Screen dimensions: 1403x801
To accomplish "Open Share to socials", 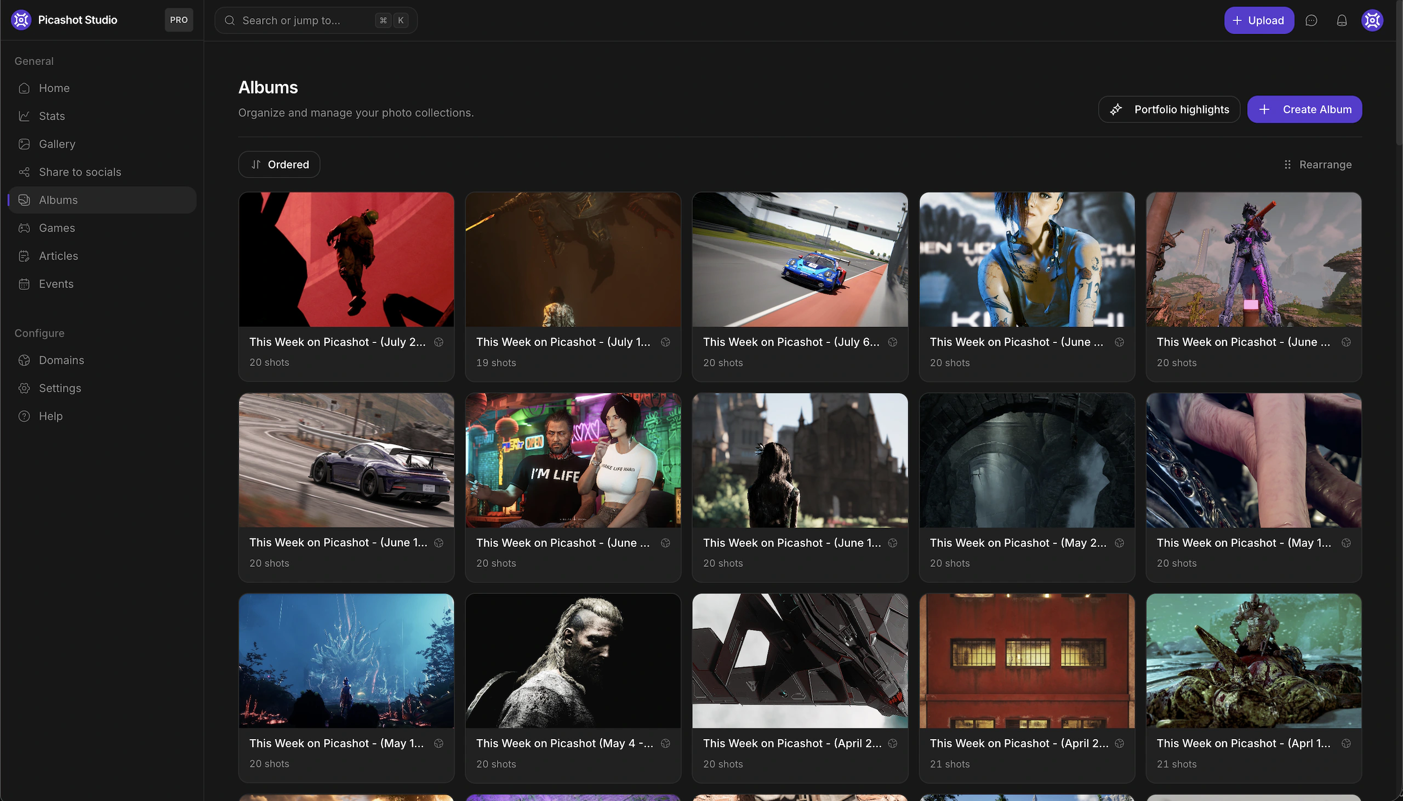I will 102,172.
